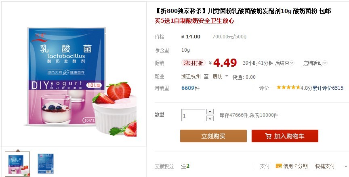Increase quantity with the up arrow
This screenshot has width=349, height=177.
pyautogui.click(x=210, y=112)
